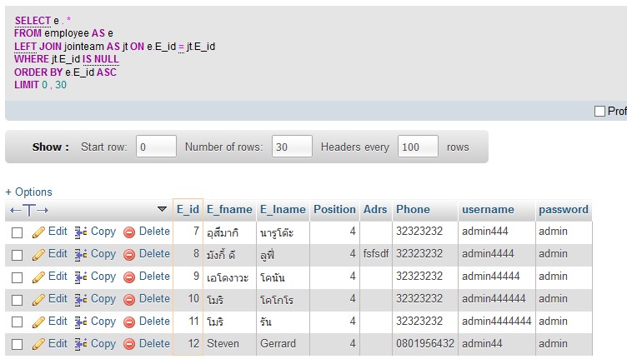
Task: Click the Edit link for Steven Gerrard row
Action: point(58,343)
